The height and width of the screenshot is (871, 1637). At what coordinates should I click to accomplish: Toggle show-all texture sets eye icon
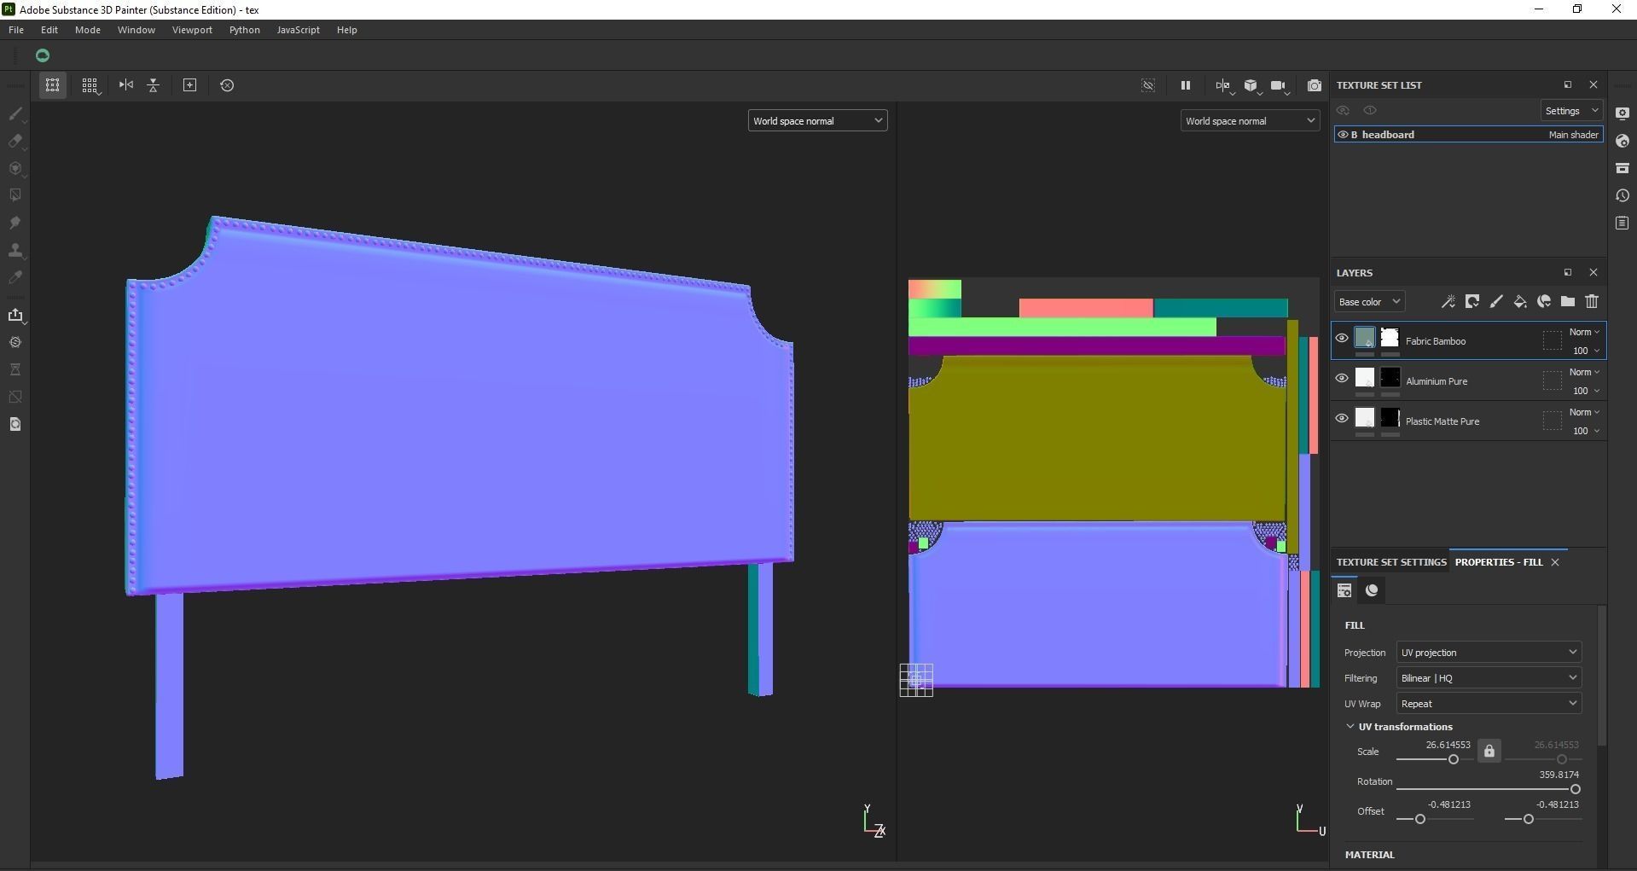[1370, 111]
